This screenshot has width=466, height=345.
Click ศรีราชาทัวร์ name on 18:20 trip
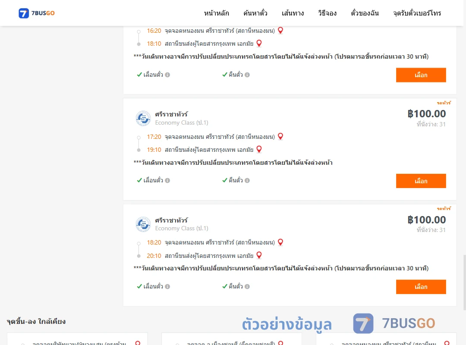click(x=171, y=220)
